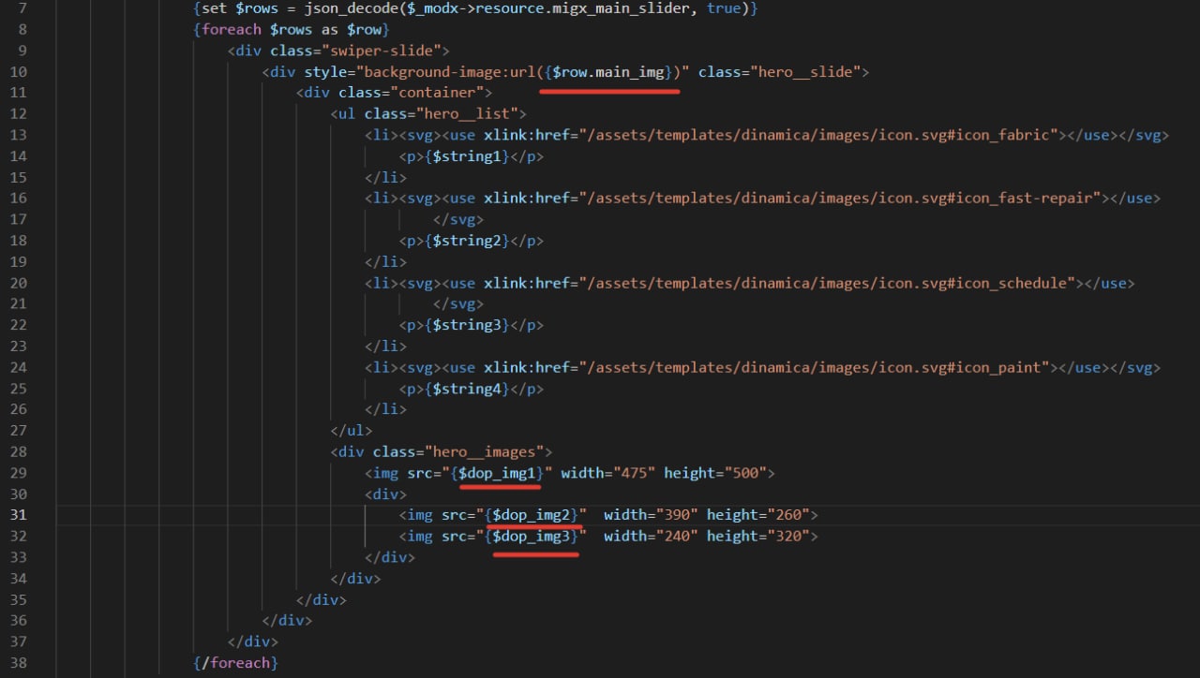
Task: Click the {$string3} placeholder
Action: click(x=466, y=325)
